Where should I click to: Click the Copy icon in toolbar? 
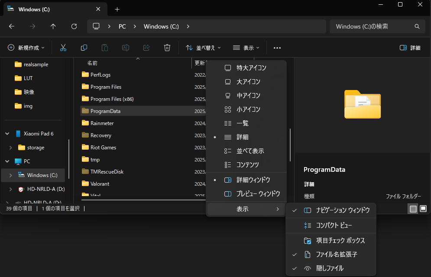click(84, 48)
